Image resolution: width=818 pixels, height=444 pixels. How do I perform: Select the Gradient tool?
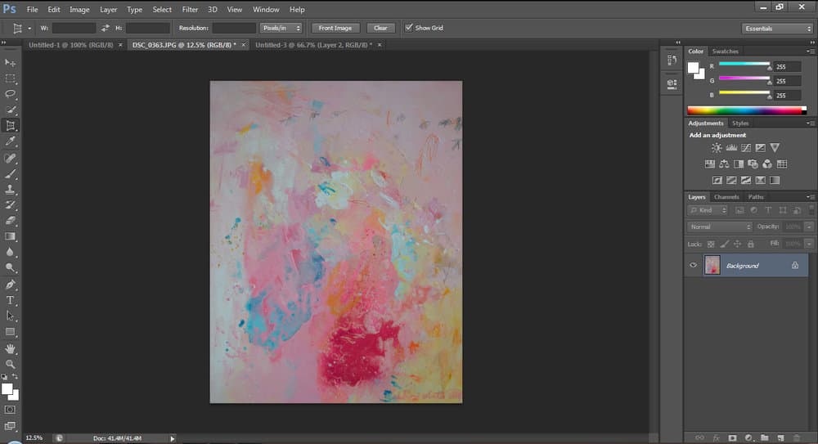click(10, 236)
